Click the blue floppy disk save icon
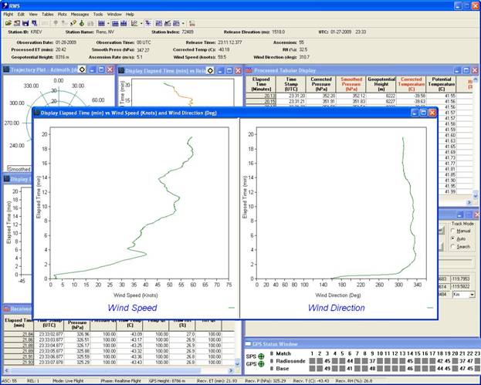 tap(25, 23)
